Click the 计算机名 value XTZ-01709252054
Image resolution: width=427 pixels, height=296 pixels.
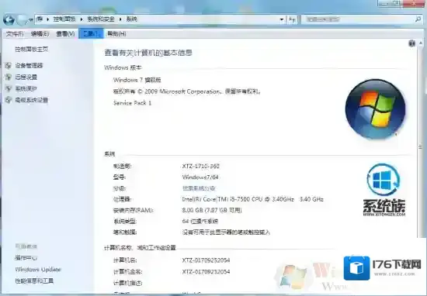[206, 260]
